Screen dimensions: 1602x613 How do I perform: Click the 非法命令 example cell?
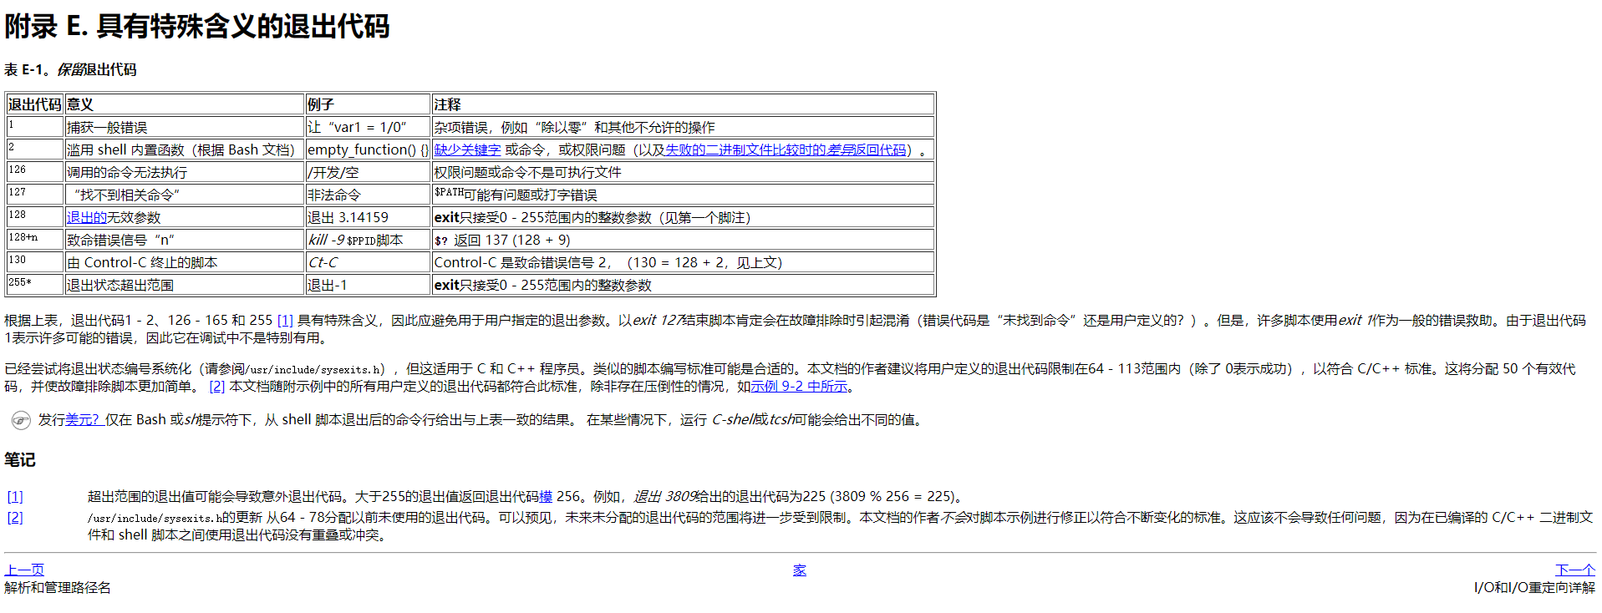[x=368, y=195]
